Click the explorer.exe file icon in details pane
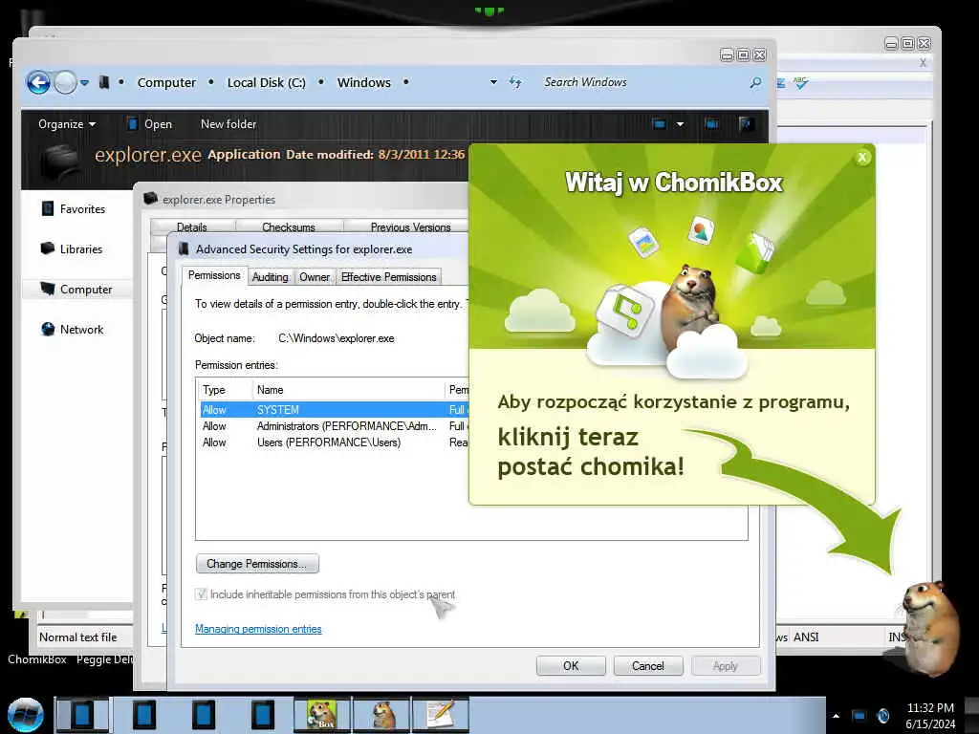Viewport: 979px width, 734px height. [x=59, y=161]
